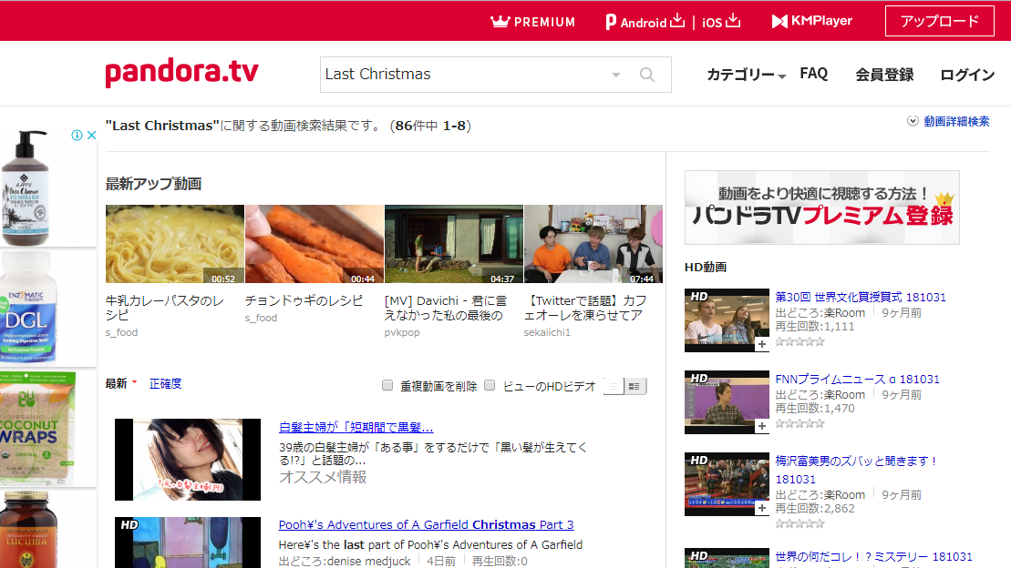
Task: Click the pandora.tv logo
Action: pyautogui.click(x=181, y=72)
